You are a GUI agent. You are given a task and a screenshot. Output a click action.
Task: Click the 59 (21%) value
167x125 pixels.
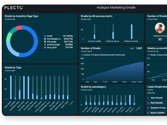(68, 39)
